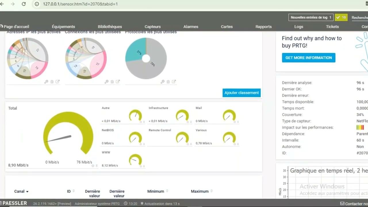The width and height of the screenshot is (368, 207).
Task: Edit settings of Adresses IP toplist
Action: tap(46, 82)
